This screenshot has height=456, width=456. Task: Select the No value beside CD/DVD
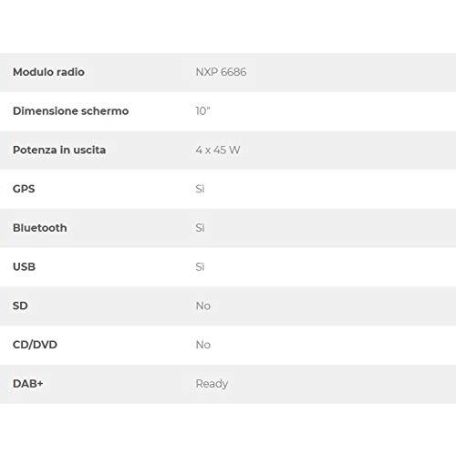point(203,345)
